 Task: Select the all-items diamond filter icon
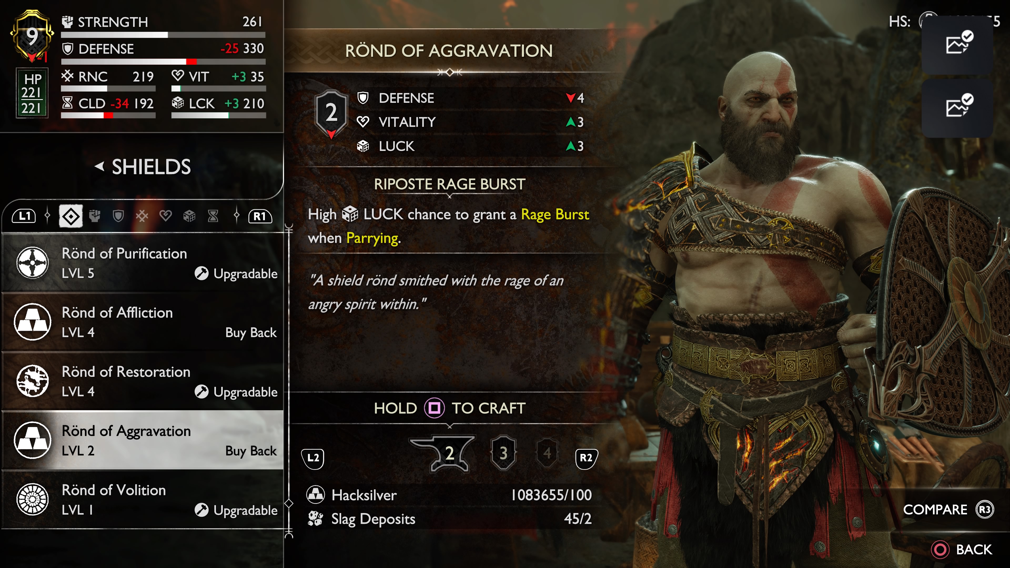click(71, 216)
